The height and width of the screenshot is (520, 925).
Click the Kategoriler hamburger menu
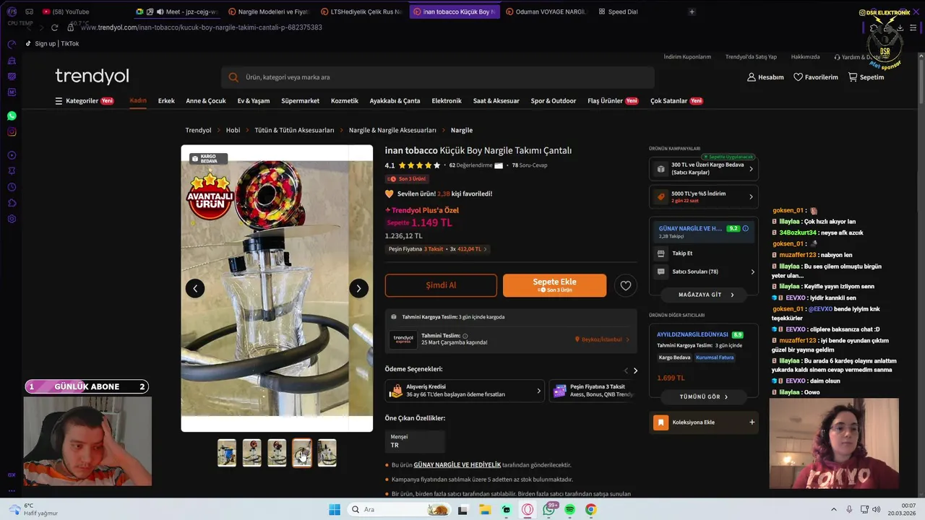tap(59, 101)
